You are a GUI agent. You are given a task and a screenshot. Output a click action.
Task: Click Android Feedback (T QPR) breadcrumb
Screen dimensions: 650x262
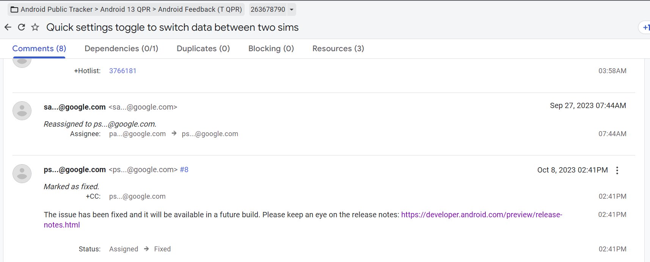200,9
